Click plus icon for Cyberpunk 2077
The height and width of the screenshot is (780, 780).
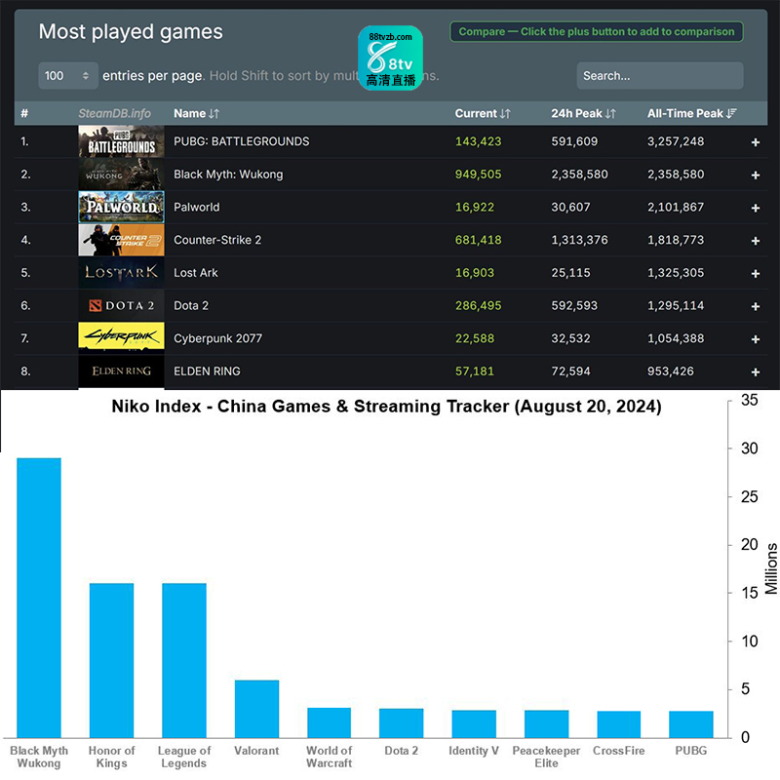pos(755,339)
